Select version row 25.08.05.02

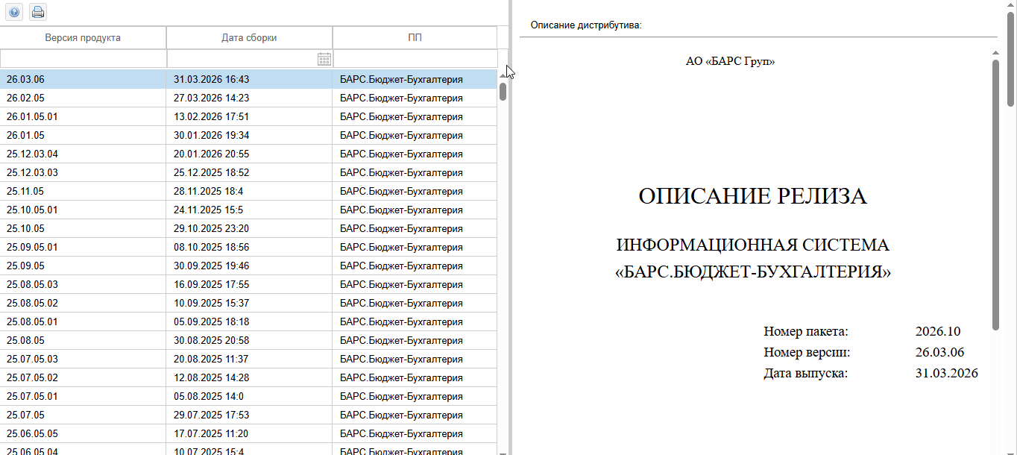(248, 303)
